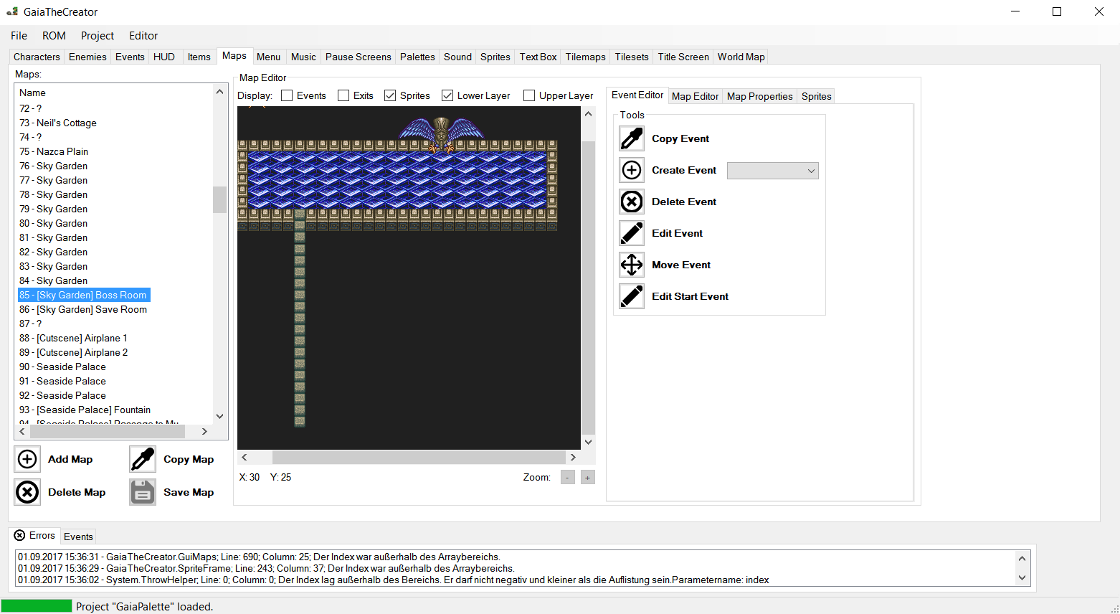The width and height of the screenshot is (1120, 614).
Task: Enable the Upper Layer display checkbox
Action: pyautogui.click(x=528, y=95)
